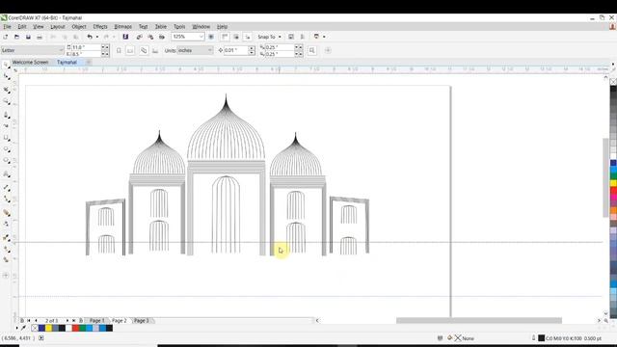
Task: Select the Text tool
Action: coord(6,173)
